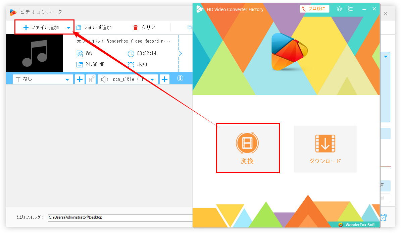Click the clock duration icon
Image resolution: width=401 pixels, height=233 pixels.
tap(131, 54)
